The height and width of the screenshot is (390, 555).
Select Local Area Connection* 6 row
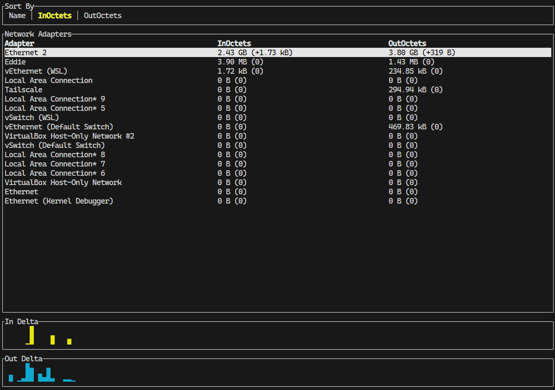278,173
